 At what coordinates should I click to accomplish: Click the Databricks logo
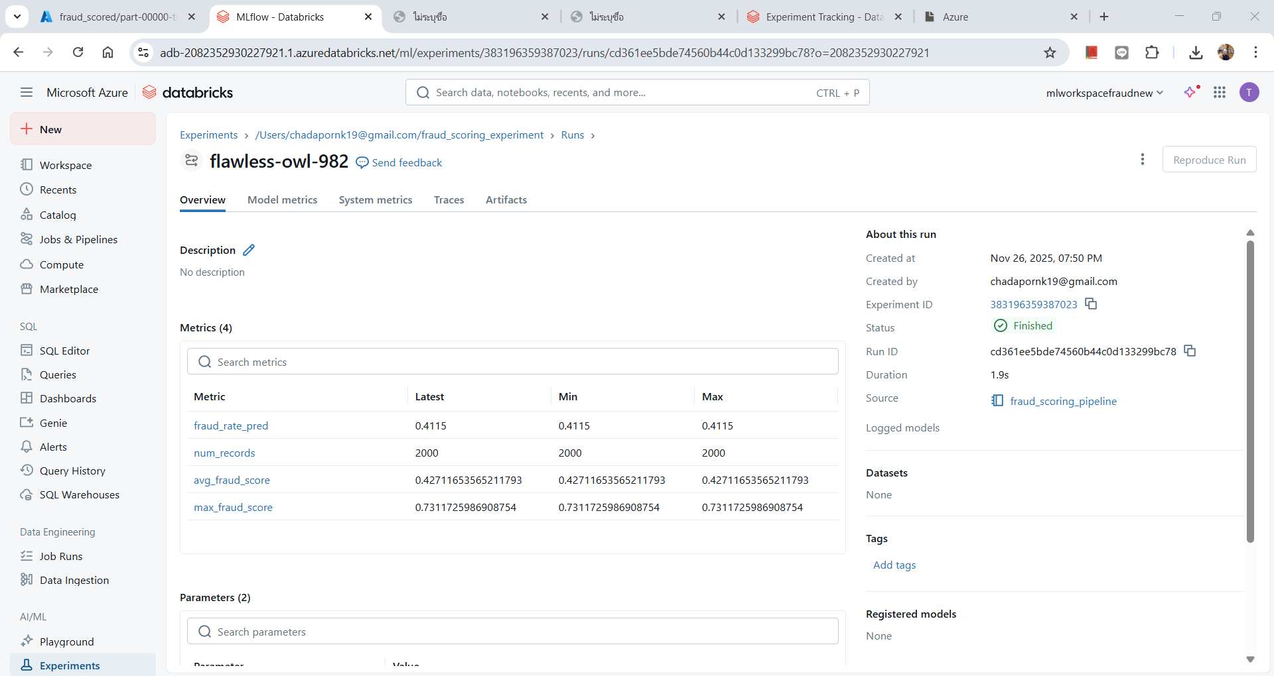[188, 92]
